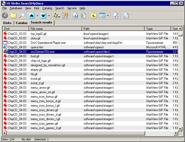This screenshot has height=142, width=185.
Task: Click vertical scrollbar up arrow
Action: click(x=180, y=29)
